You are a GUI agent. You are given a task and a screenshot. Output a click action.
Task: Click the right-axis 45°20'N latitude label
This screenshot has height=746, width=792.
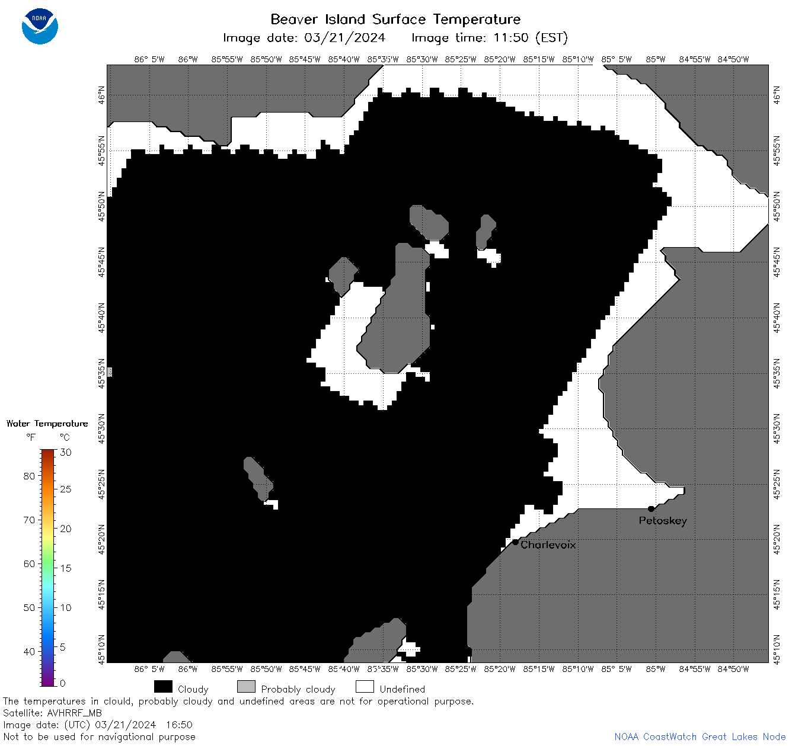777,539
